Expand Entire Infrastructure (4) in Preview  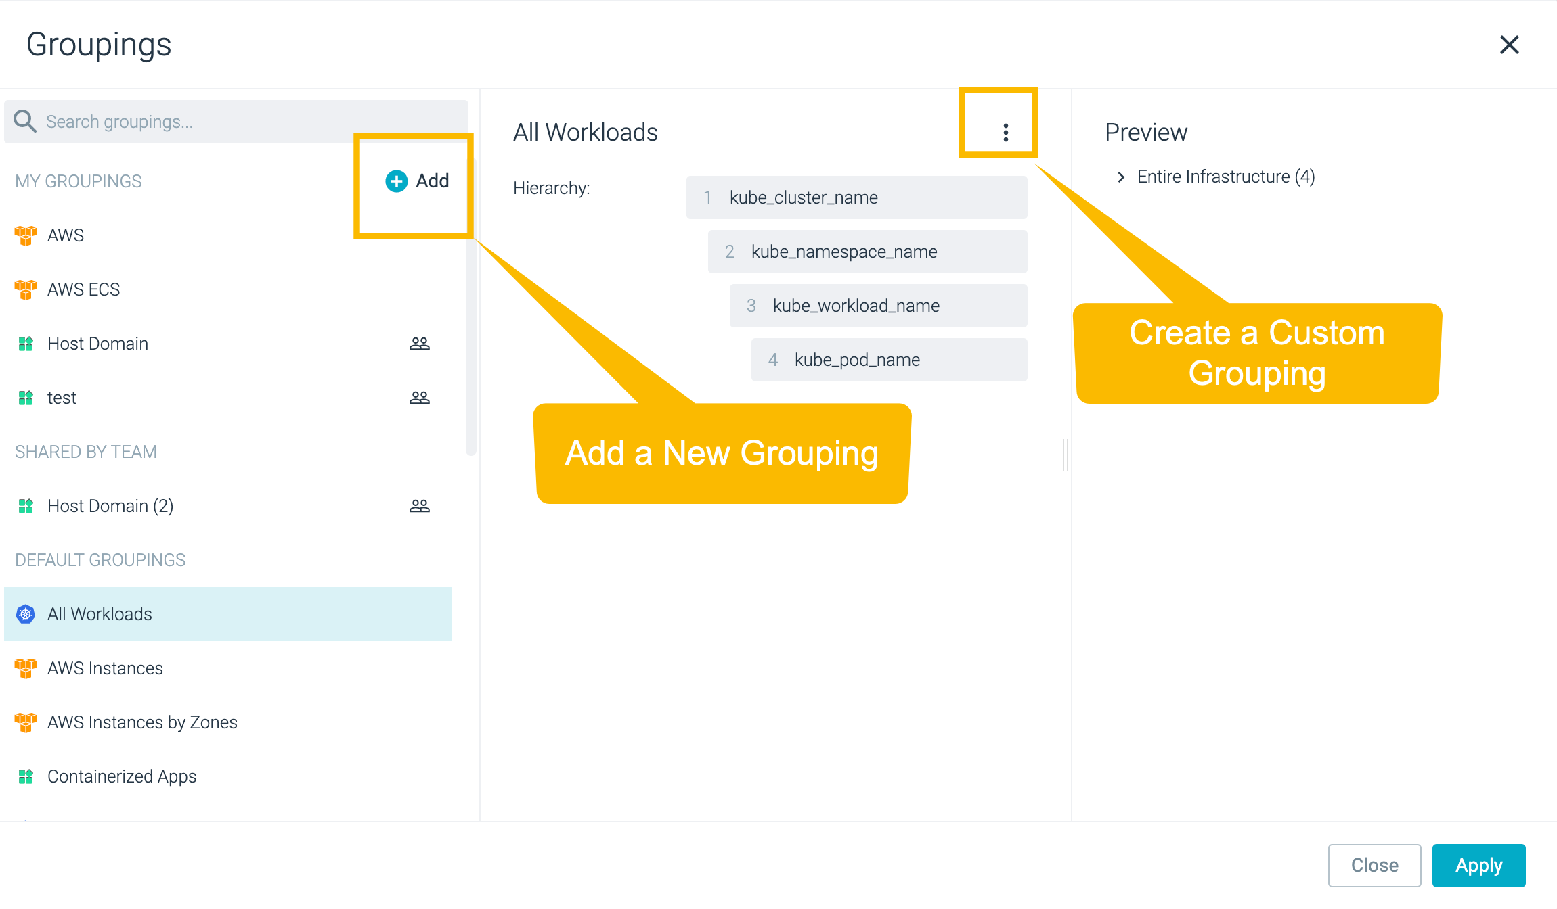(x=1121, y=177)
